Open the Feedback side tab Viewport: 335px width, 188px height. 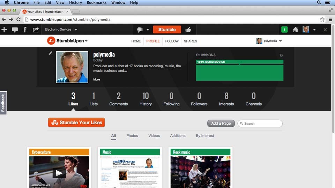click(x=3, y=103)
